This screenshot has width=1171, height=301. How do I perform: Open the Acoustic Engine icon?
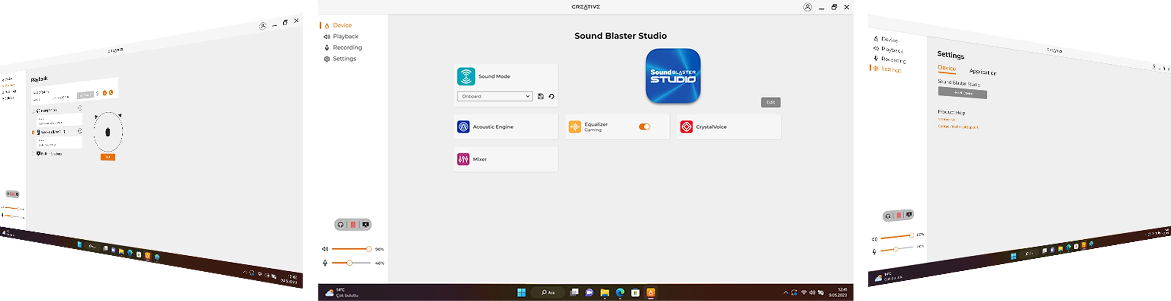(x=463, y=127)
